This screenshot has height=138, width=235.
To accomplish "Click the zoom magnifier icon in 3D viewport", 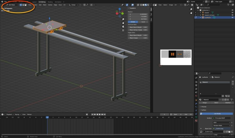I will pos(123,19).
